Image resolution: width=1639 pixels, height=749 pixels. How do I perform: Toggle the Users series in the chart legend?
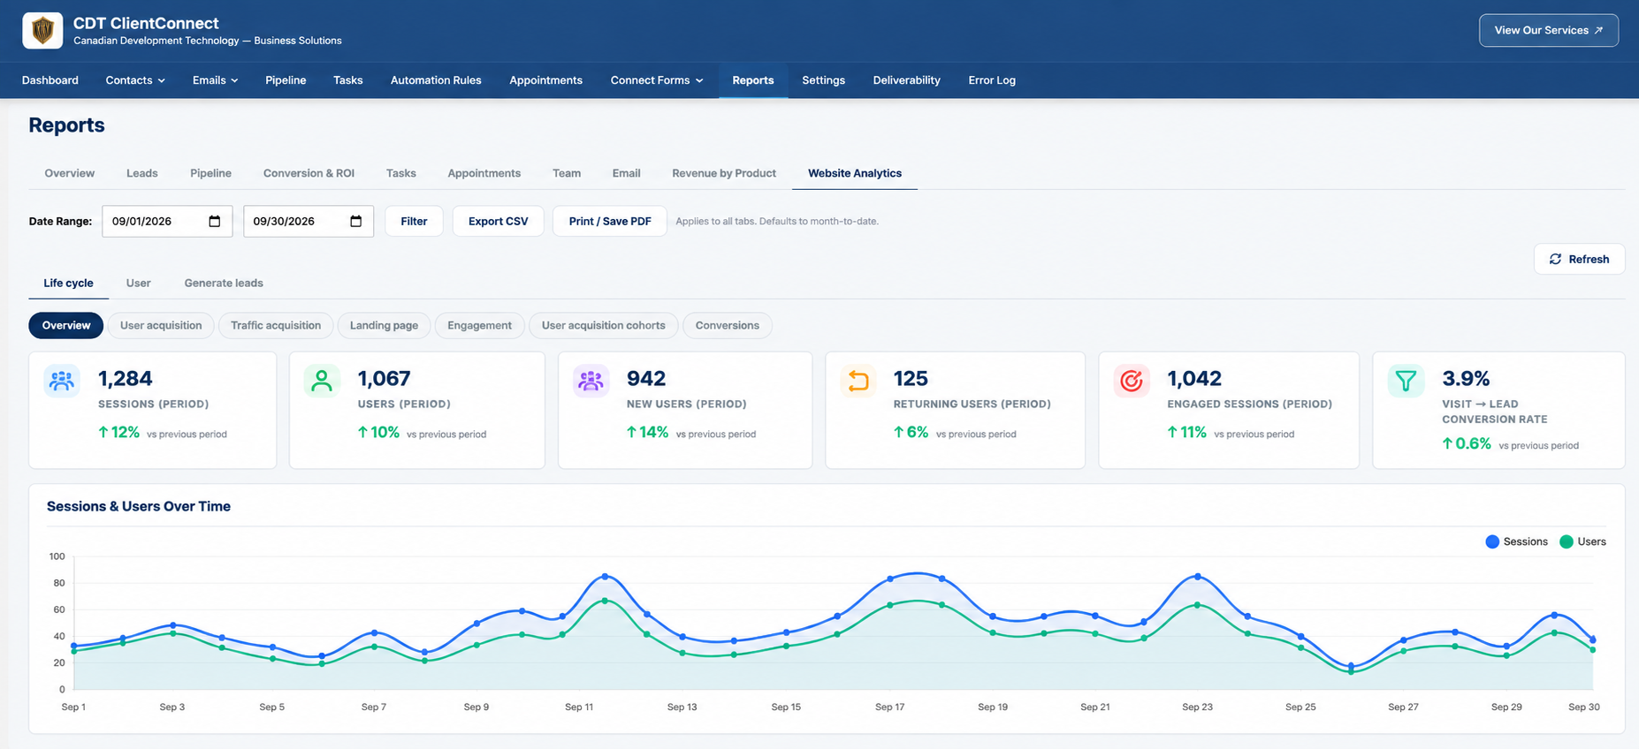[x=1583, y=541]
